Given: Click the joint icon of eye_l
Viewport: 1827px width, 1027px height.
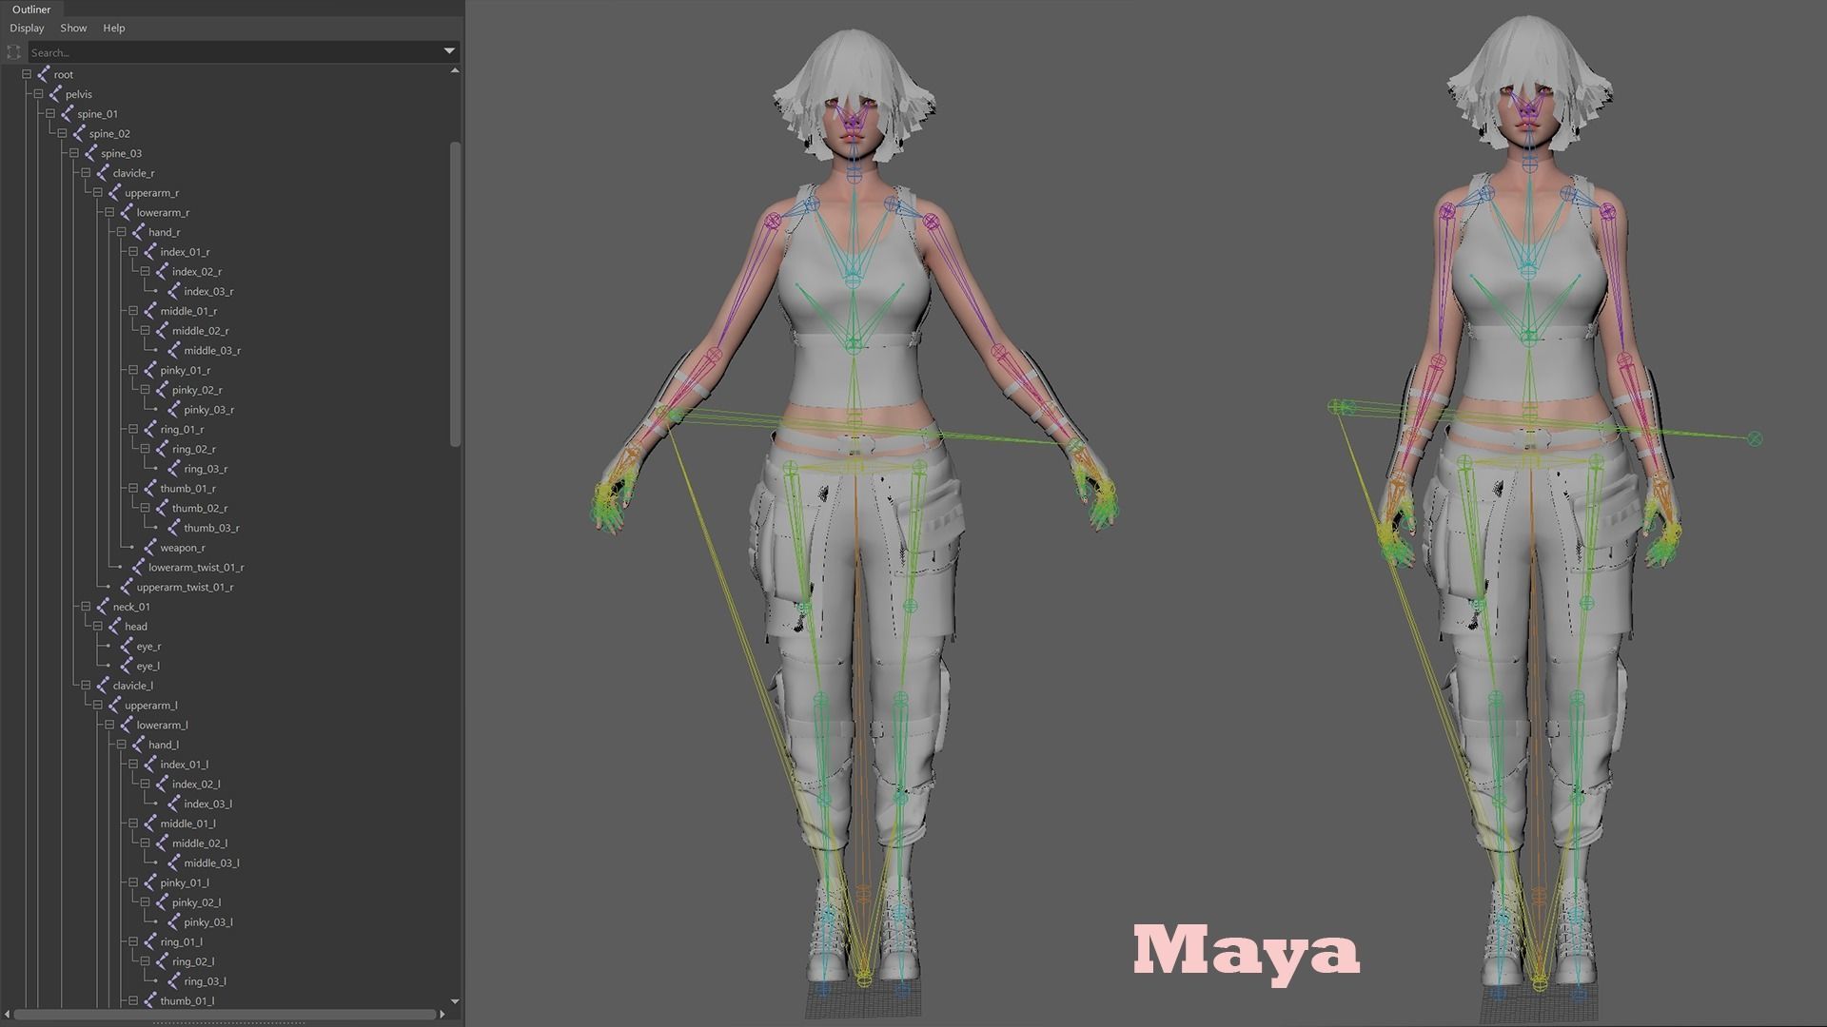Looking at the screenshot, I should [x=127, y=666].
